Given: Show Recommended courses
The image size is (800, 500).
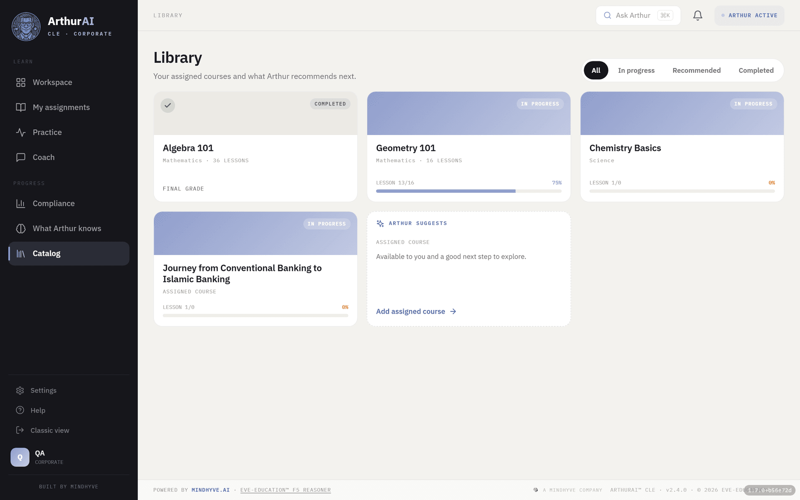Looking at the screenshot, I should (x=697, y=70).
